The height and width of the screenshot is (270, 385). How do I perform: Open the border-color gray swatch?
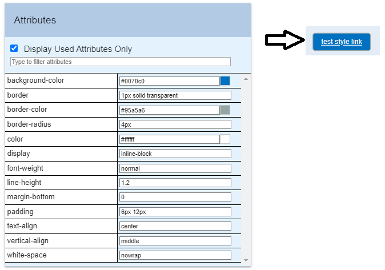point(225,110)
